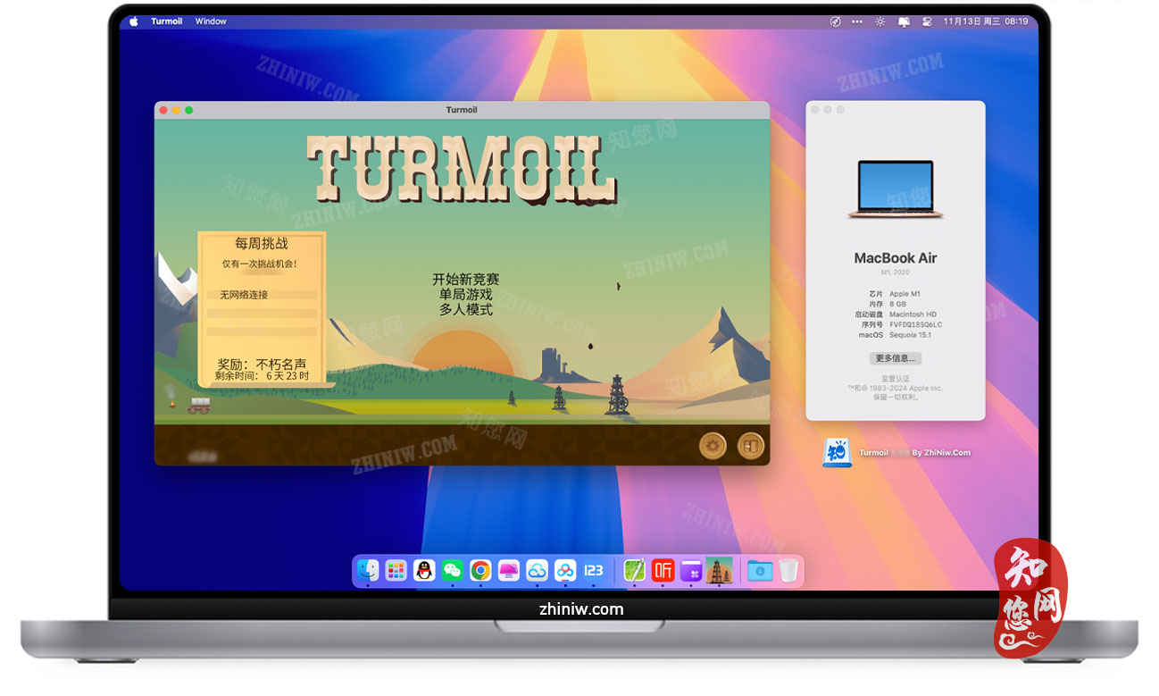This screenshot has height=696, width=1159.
Task: Click the rocket icon in menu bar
Action: click(x=835, y=21)
